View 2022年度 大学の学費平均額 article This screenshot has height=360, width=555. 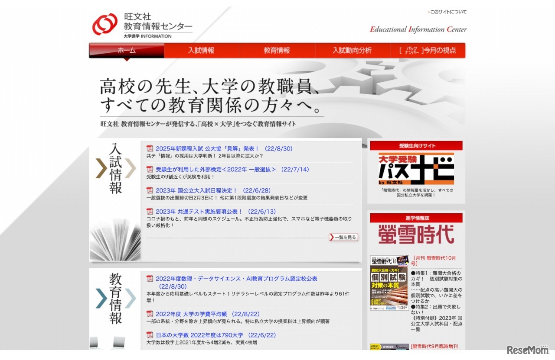click(x=208, y=314)
